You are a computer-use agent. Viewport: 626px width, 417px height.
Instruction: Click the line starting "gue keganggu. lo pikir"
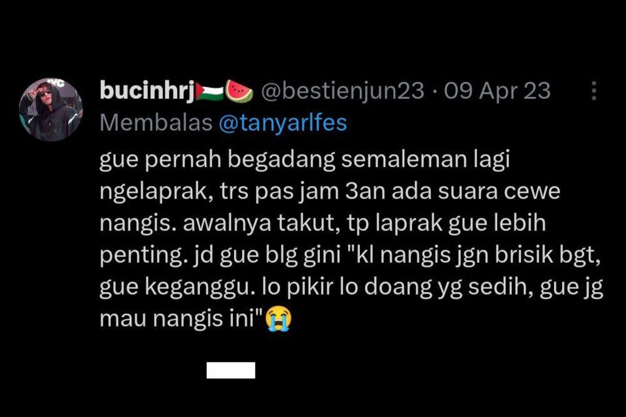pyautogui.click(x=351, y=288)
